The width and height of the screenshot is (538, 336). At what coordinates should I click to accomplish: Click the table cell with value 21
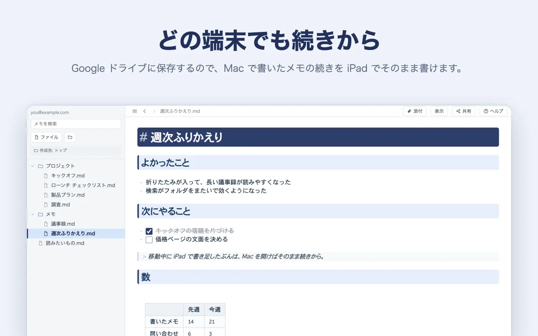pos(215,322)
